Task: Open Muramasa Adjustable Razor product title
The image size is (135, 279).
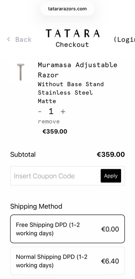Action: (x=78, y=70)
